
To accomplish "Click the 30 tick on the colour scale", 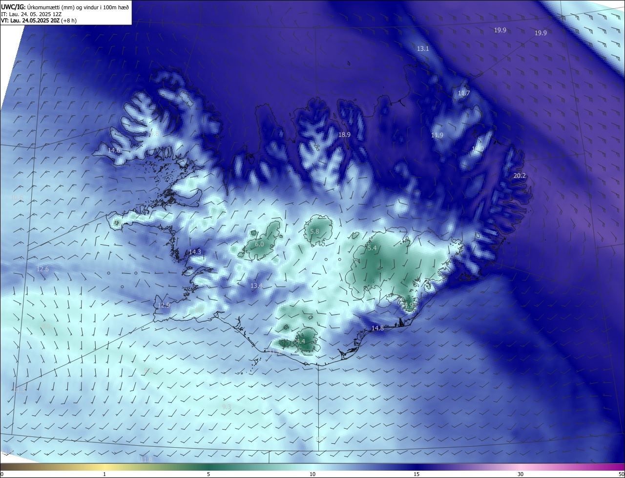I will (x=521, y=474).
